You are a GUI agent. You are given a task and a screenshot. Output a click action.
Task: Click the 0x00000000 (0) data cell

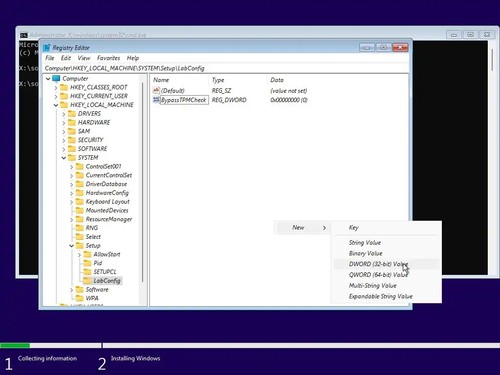pyautogui.click(x=289, y=100)
